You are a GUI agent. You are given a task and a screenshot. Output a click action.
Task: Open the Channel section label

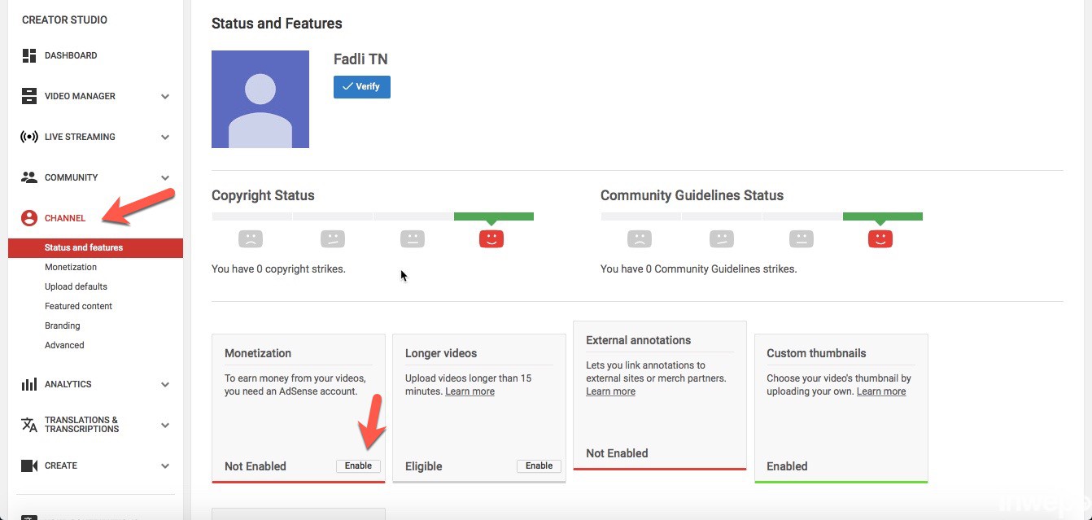65,218
